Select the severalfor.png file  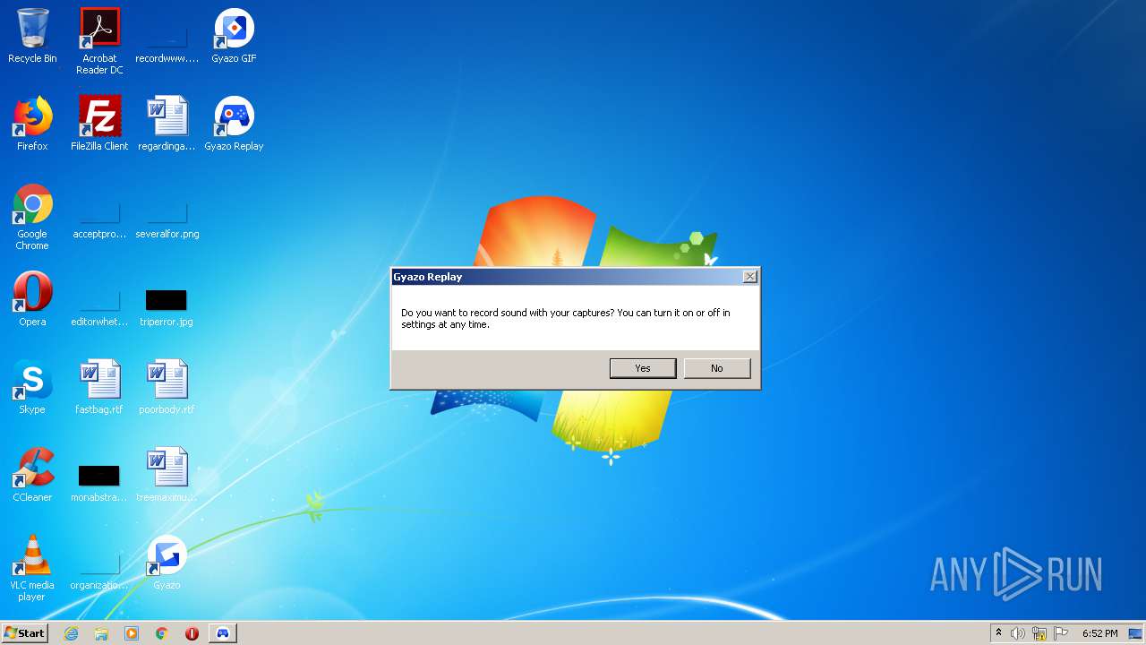point(167,220)
